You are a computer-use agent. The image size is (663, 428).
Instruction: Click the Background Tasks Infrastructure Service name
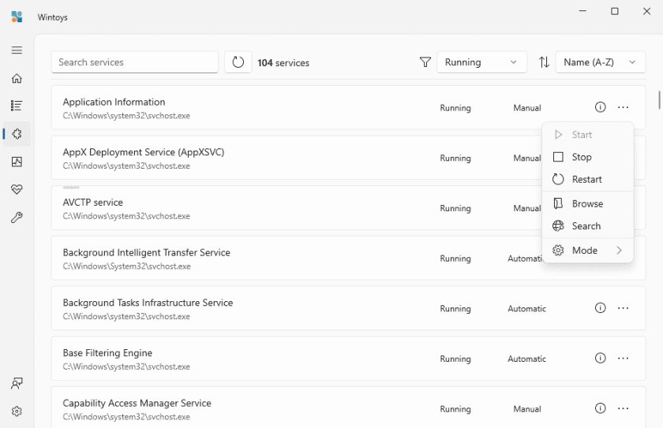pos(148,303)
